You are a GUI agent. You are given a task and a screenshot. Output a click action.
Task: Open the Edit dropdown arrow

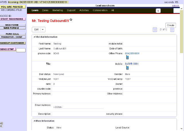click(x=43, y=29)
